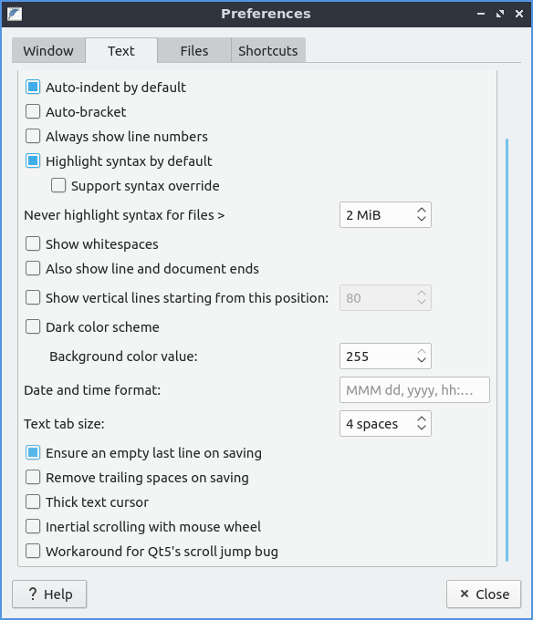
Task: Enable Dark color scheme
Action: point(33,326)
